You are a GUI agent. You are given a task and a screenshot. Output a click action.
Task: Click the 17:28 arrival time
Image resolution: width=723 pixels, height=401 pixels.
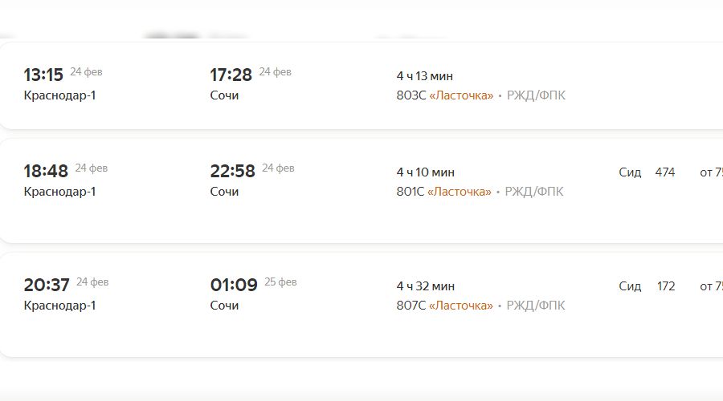[231, 75]
